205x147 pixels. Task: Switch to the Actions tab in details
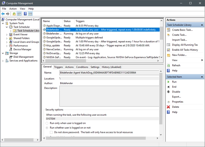(x=69, y=67)
